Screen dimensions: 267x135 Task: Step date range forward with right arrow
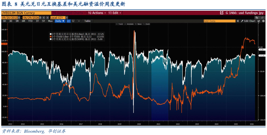coord(48,18)
